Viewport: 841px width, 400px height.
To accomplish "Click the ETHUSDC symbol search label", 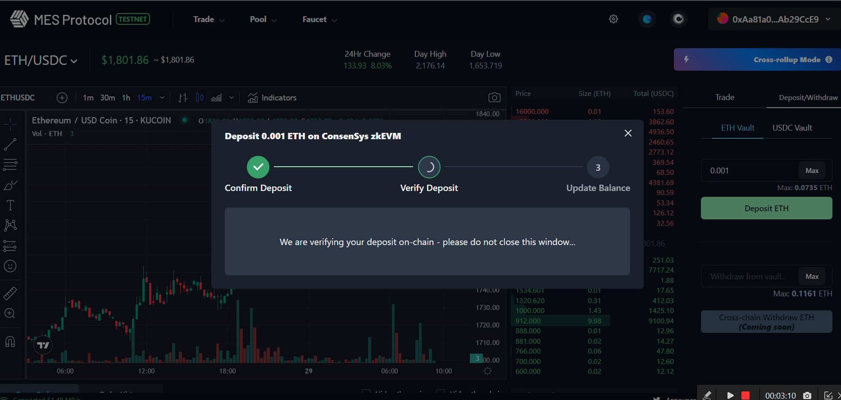I will tap(18, 98).
